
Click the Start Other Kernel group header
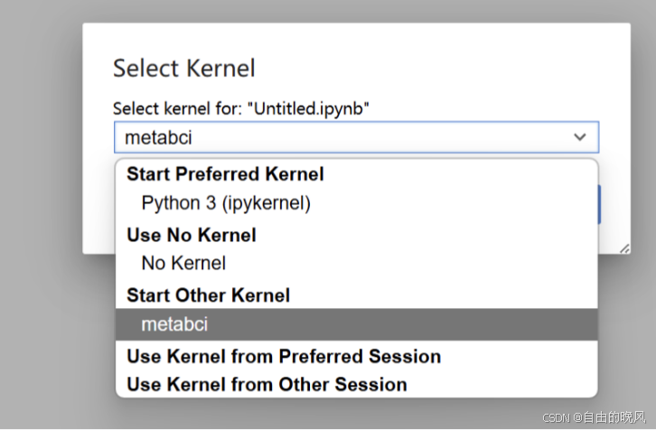tap(208, 295)
